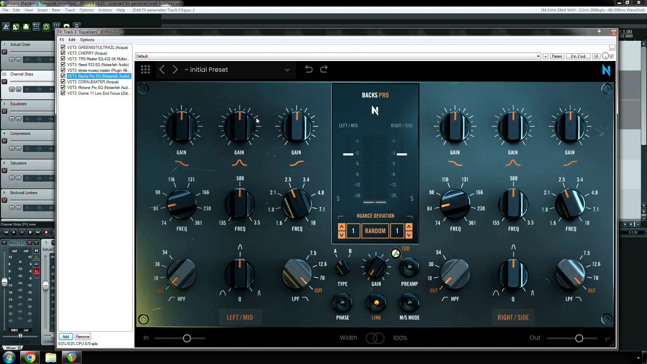The height and width of the screenshot is (364, 647).
Task: Click the left low-shelf shape icon
Action: 182,163
